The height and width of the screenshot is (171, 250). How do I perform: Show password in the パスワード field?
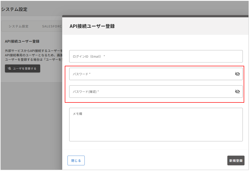pyautogui.click(x=237, y=74)
